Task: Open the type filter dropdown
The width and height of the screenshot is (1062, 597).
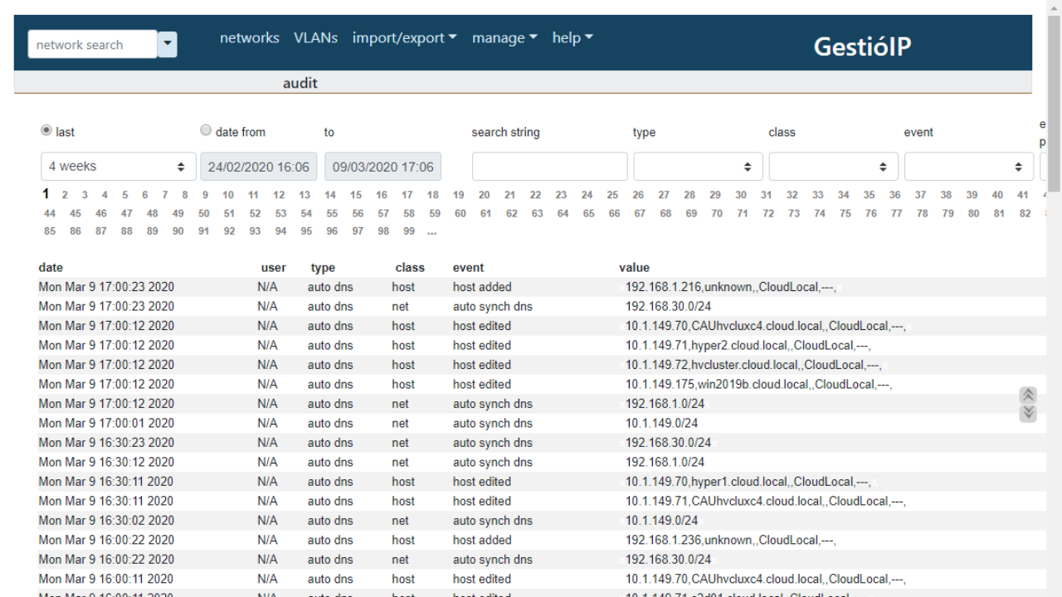Action: click(698, 167)
